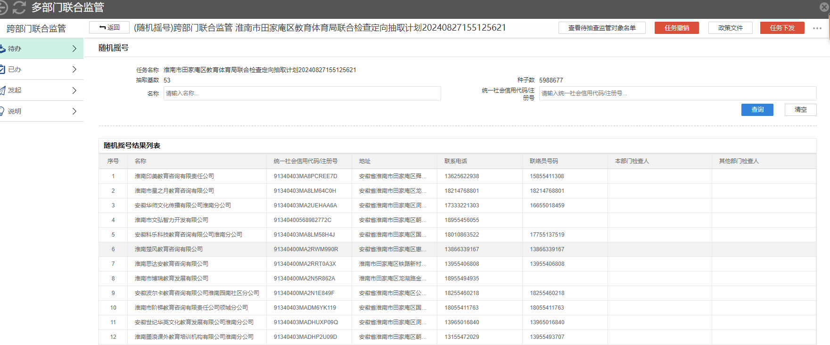Click the blue 查询 button
This screenshot has width=830, height=345.
point(757,109)
